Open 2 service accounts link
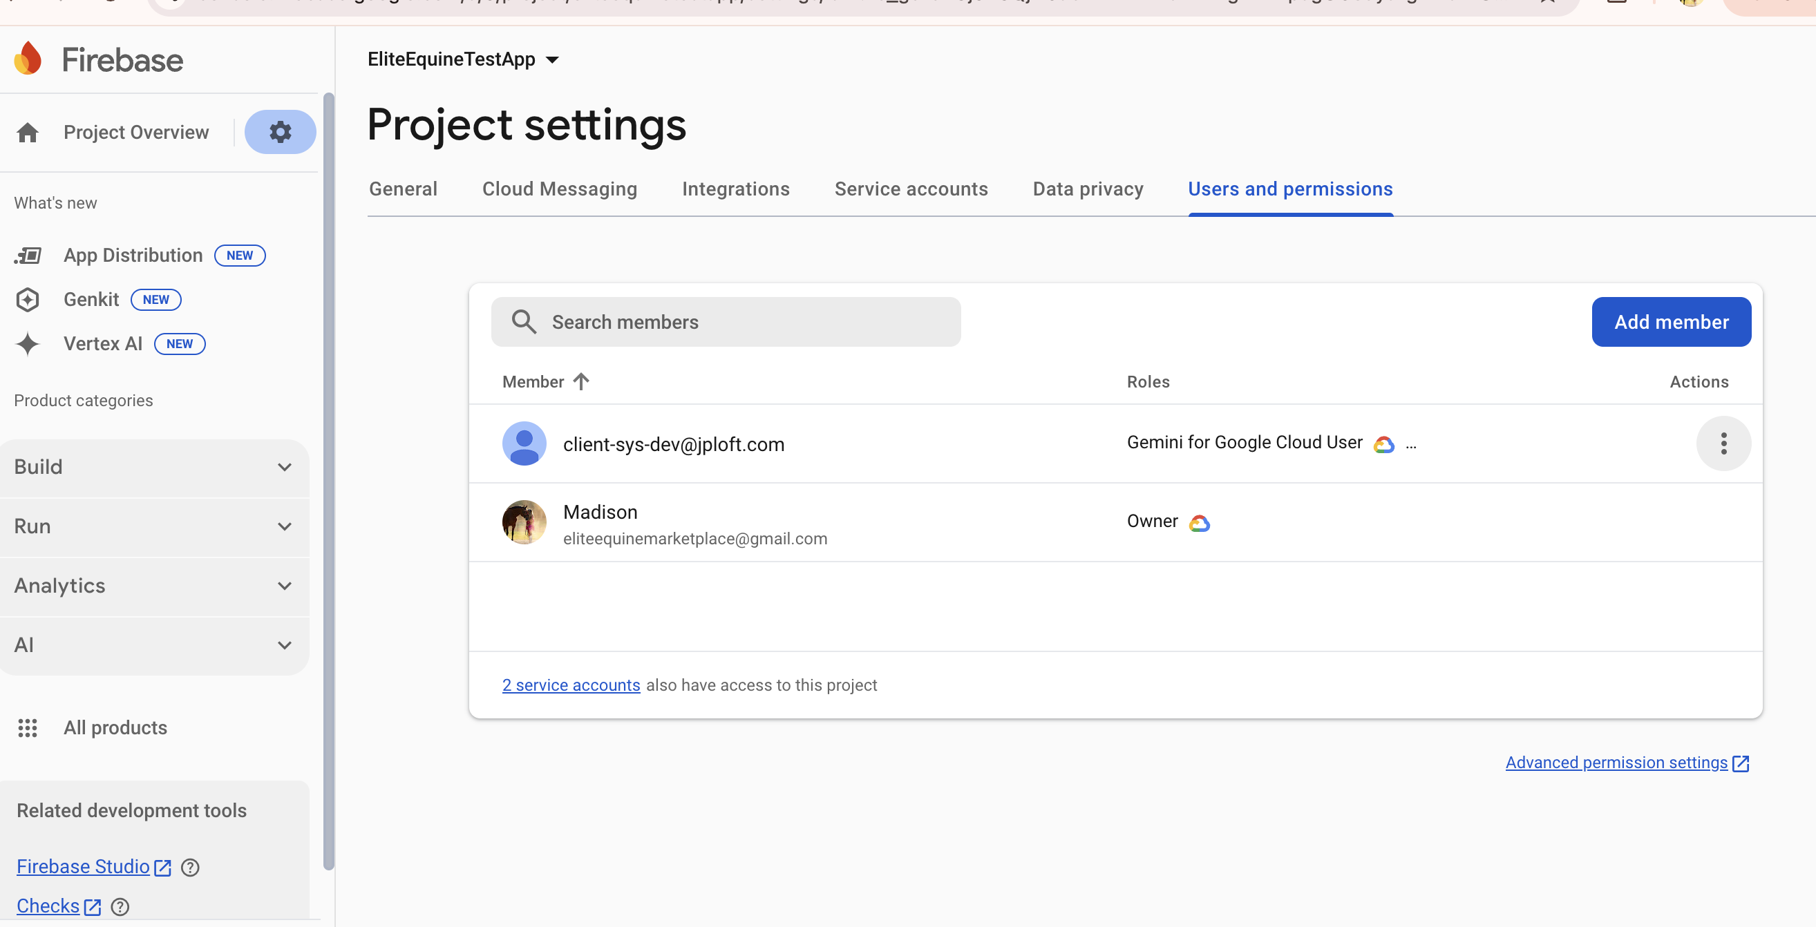 coord(571,685)
